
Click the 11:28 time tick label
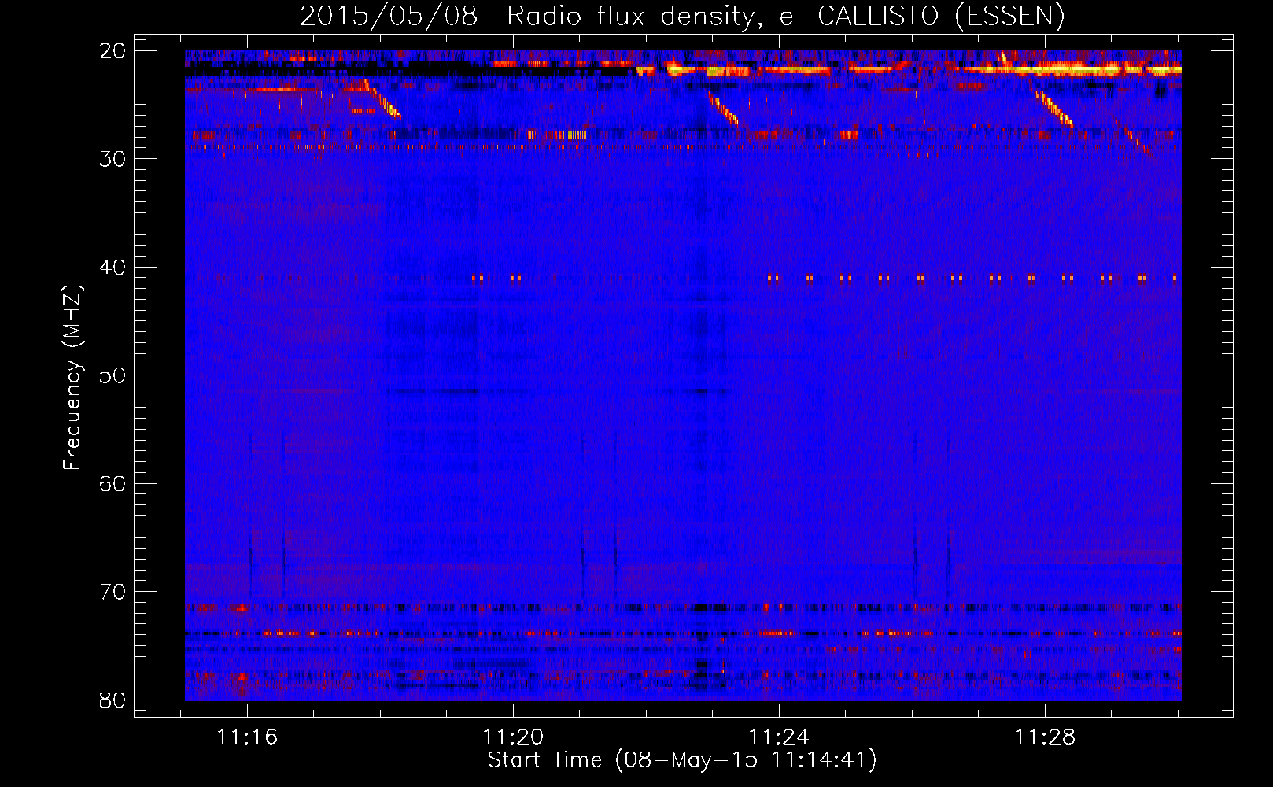coord(1045,737)
